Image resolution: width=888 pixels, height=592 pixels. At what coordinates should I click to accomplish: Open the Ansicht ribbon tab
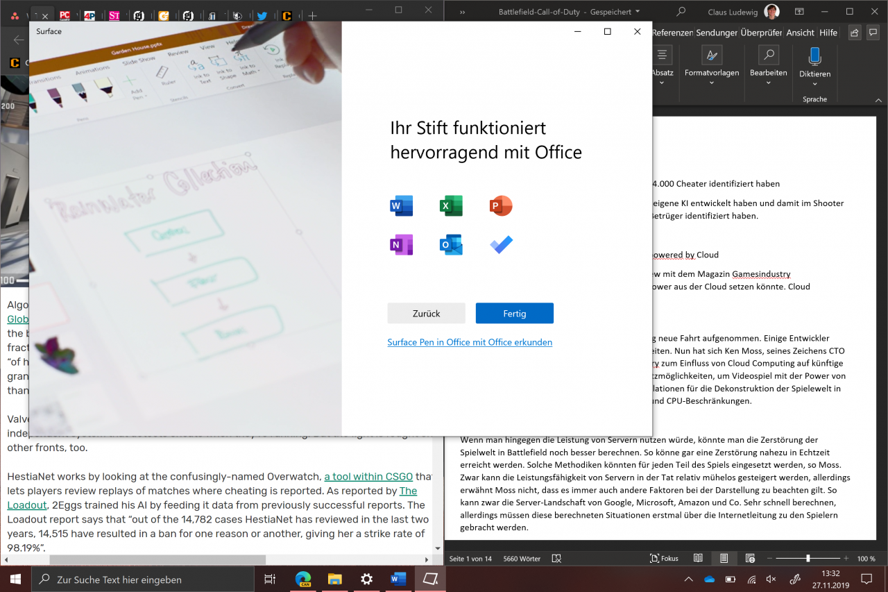tap(801, 33)
